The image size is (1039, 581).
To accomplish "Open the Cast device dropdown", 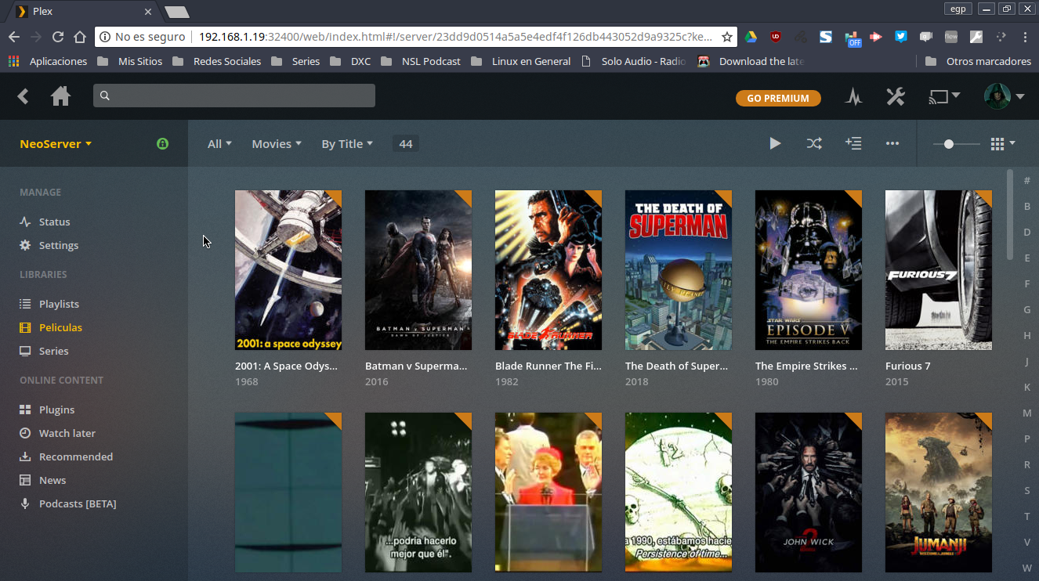I will [x=944, y=96].
